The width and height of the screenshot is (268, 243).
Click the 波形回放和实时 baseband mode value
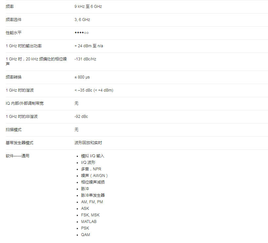click(88, 143)
